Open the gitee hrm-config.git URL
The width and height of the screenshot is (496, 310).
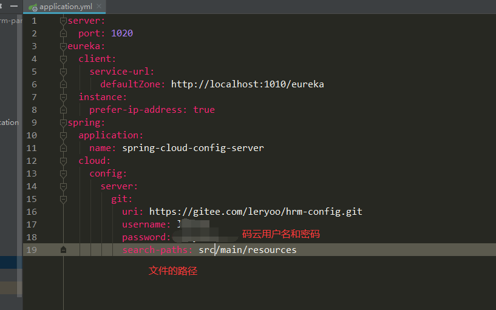(x=255, y=212)
